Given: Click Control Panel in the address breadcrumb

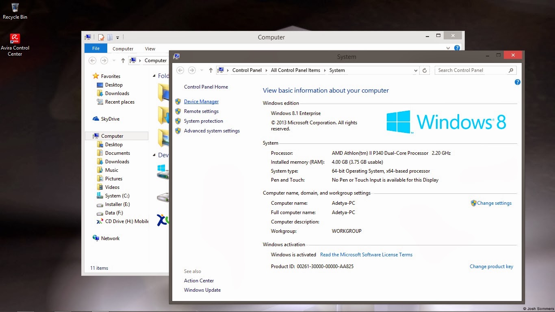Looking at the screenshot, I should coord(247,70).
